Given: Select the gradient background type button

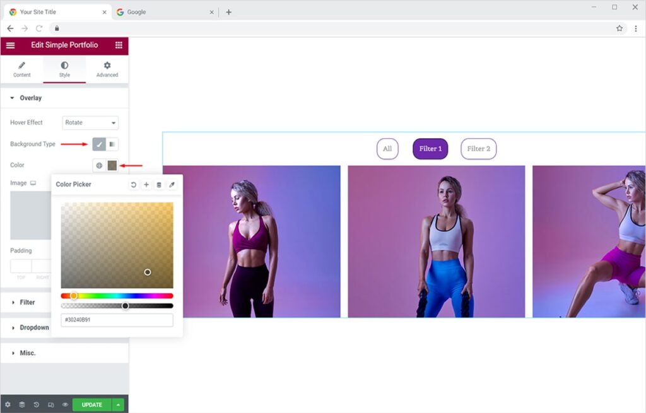Looking at the screenshot, I should [x=112, y=144].
